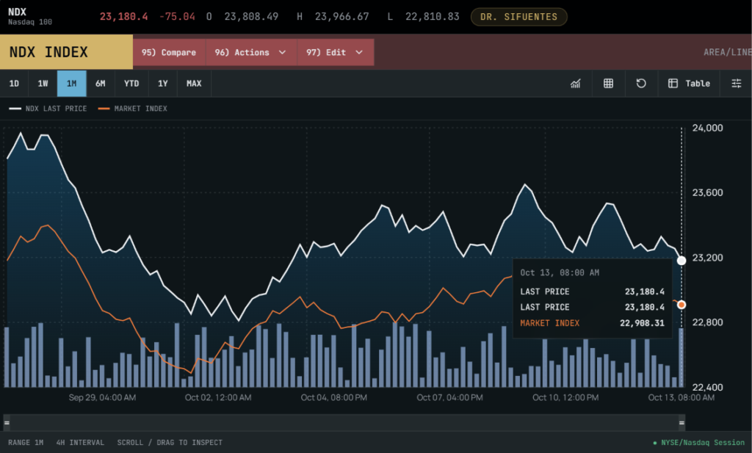The image size is (752, 453).
Task: Open the chart studies line icon
Action: click(x=576, y=84)
